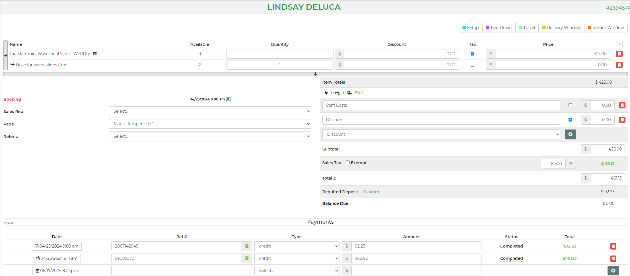Delete The Flammin' Wave Dual Slide item row
The image size is (630, 276).
619,54
